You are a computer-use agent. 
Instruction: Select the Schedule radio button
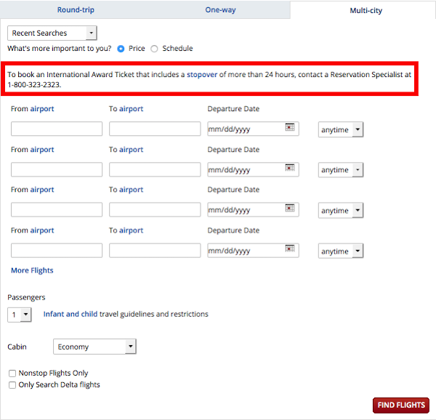pos(154,49)
